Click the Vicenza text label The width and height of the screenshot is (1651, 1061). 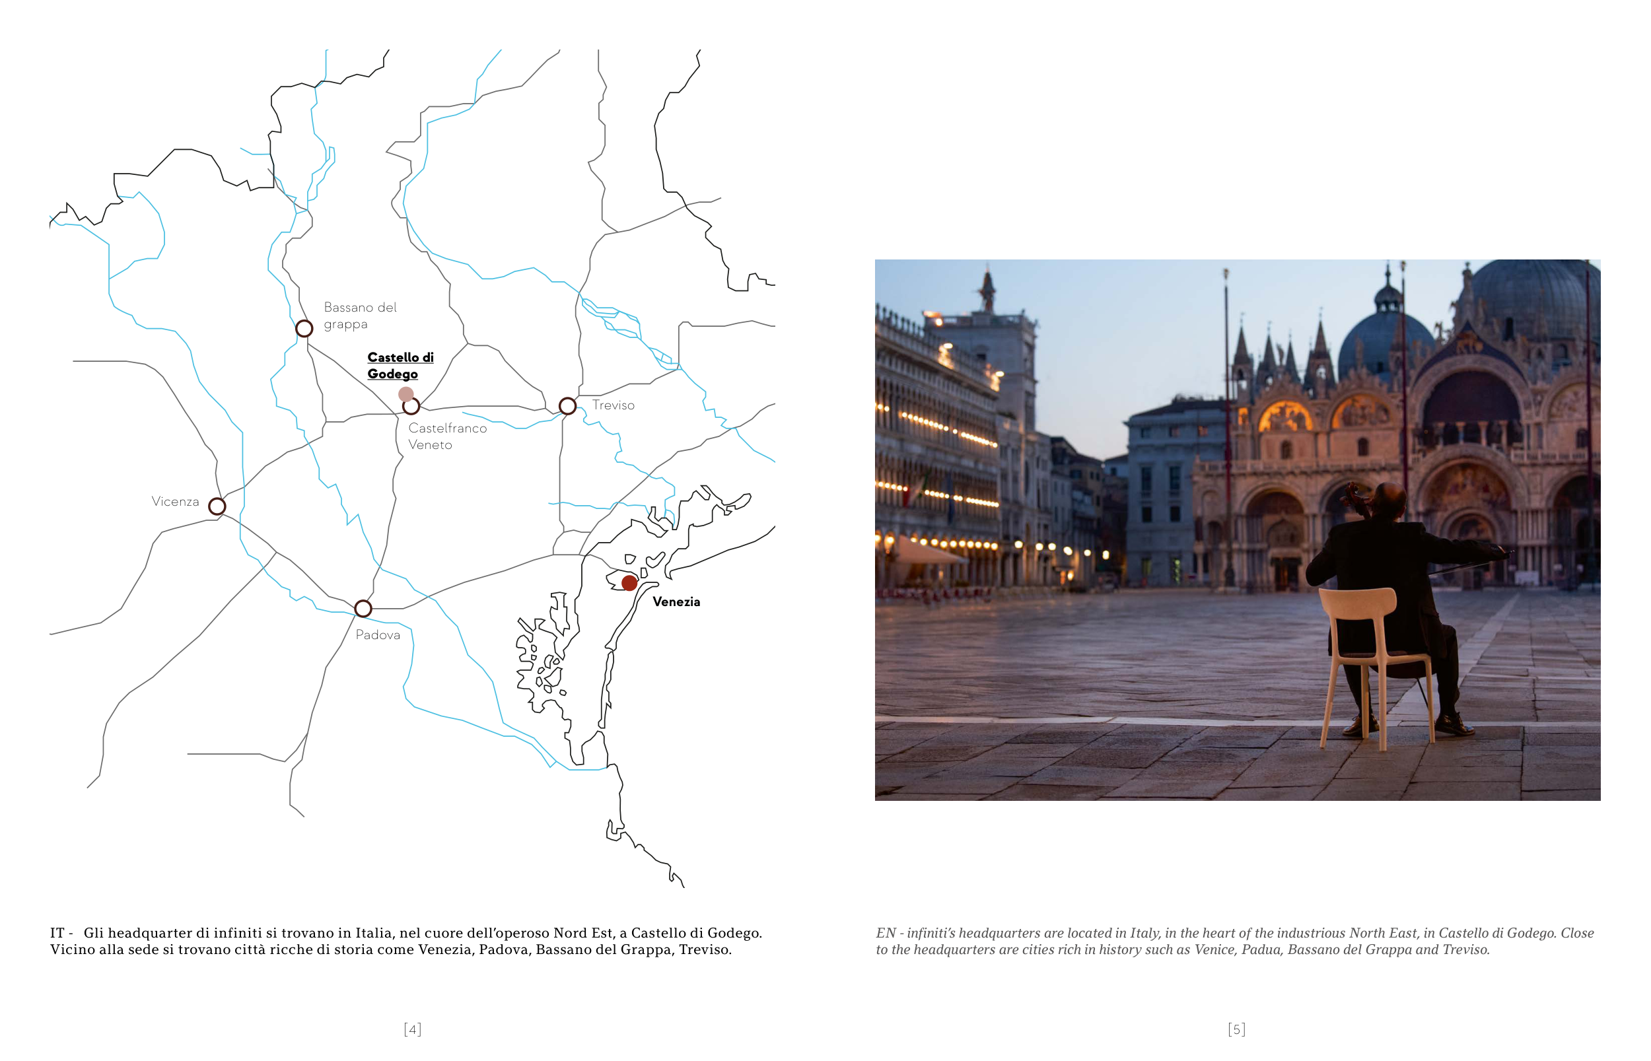pos(175,502)
